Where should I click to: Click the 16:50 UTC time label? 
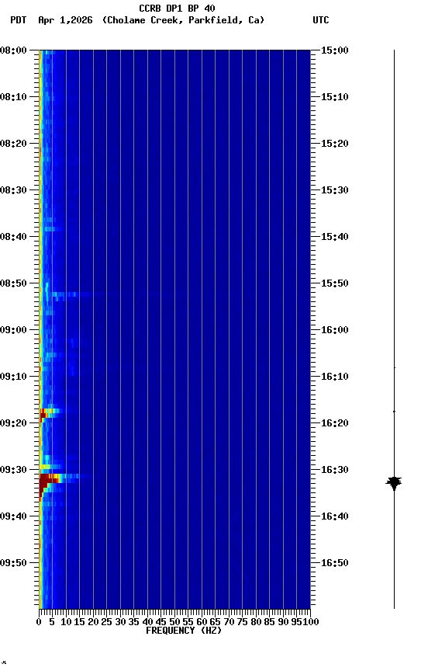335,563
